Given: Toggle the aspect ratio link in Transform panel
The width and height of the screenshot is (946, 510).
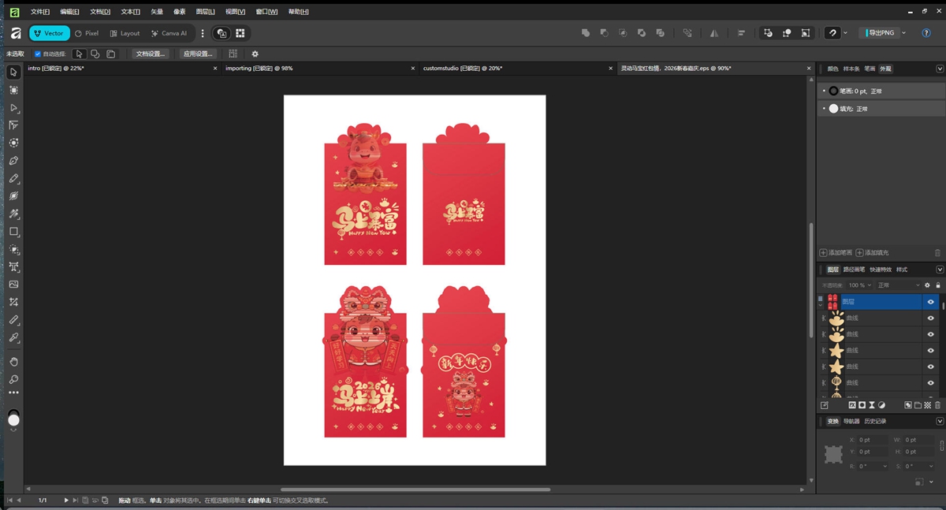Looking at the screenshot, I should [x=941, y=445].
